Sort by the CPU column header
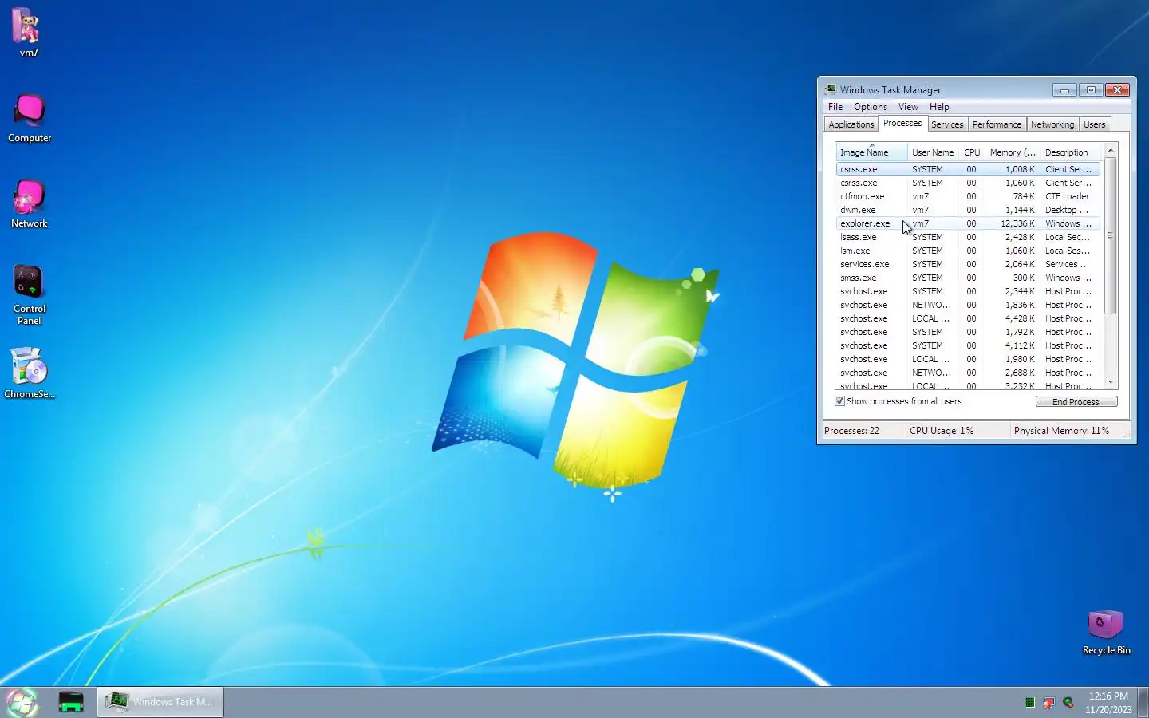1149x718 pixels. 971,152
